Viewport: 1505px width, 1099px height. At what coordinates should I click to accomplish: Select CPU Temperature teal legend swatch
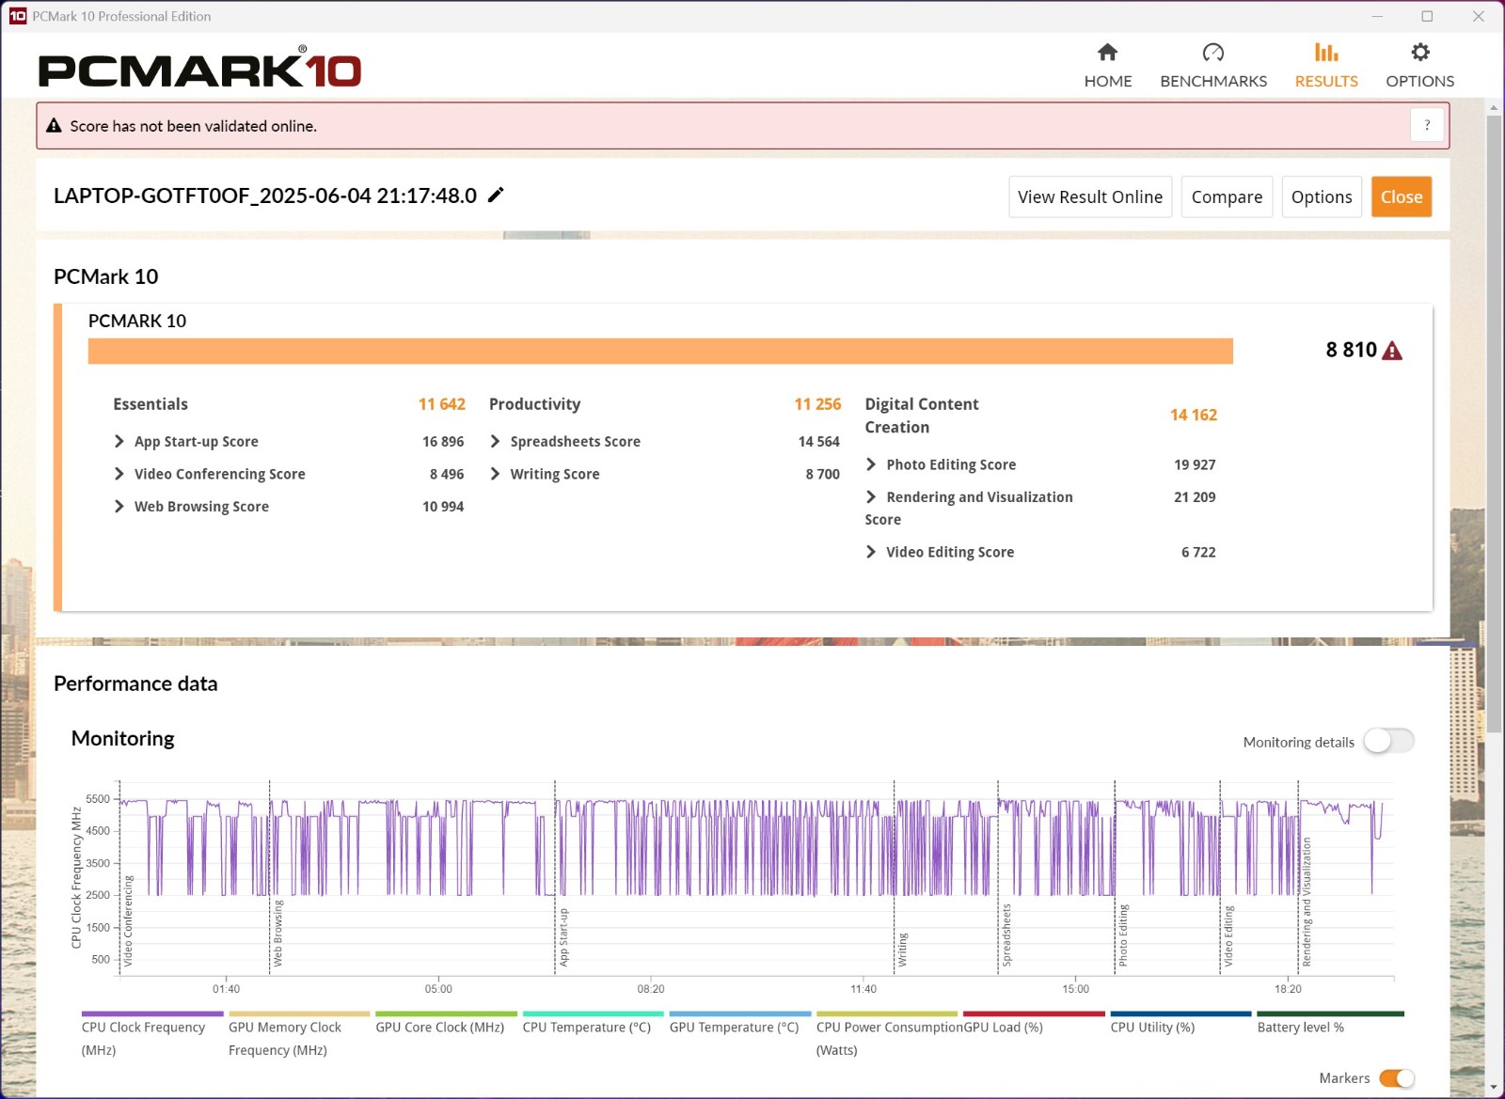coord(594,1013)
